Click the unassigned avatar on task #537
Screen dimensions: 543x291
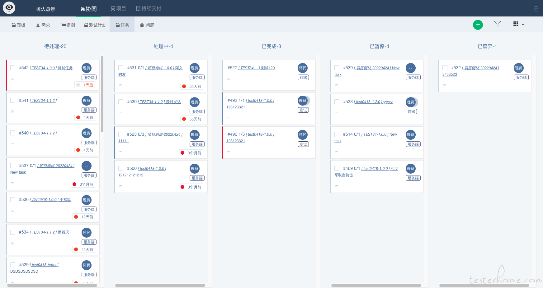[x=87, y=166]
